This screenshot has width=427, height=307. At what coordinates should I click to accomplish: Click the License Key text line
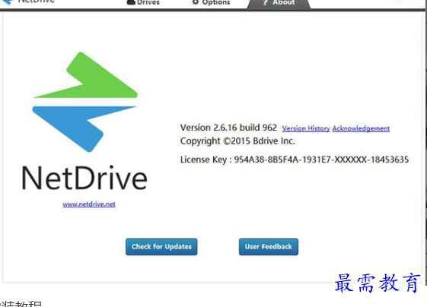(295, 160)
